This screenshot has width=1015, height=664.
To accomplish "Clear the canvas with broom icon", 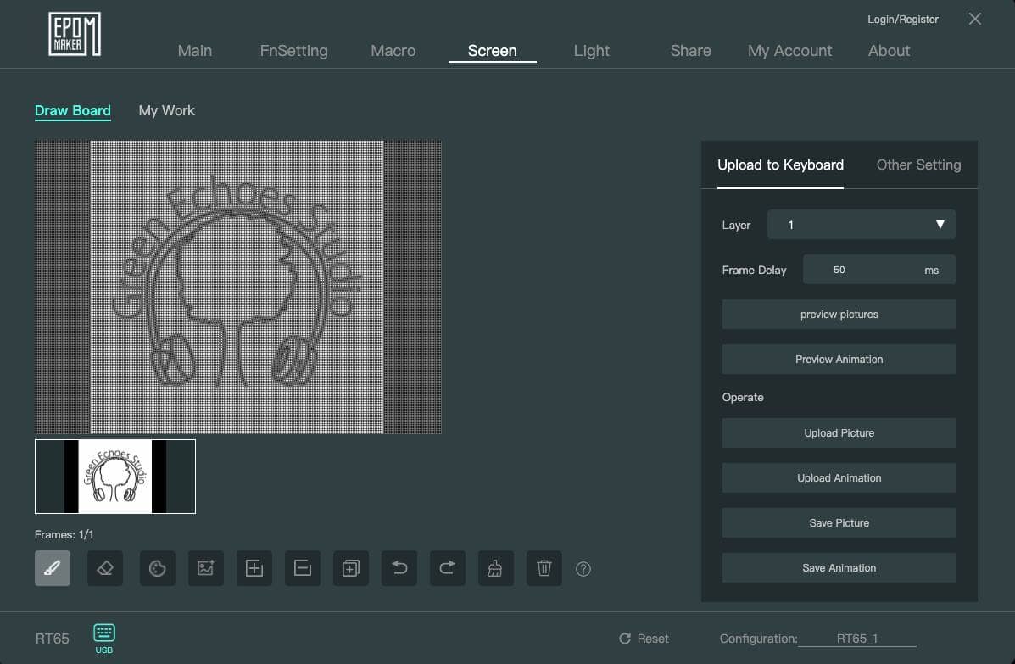I will pos(495,568).
